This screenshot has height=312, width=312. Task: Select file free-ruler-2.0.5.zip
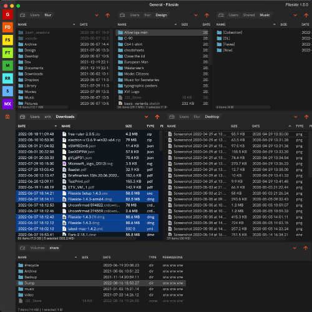pyautogui.click(x=87, y=134)
